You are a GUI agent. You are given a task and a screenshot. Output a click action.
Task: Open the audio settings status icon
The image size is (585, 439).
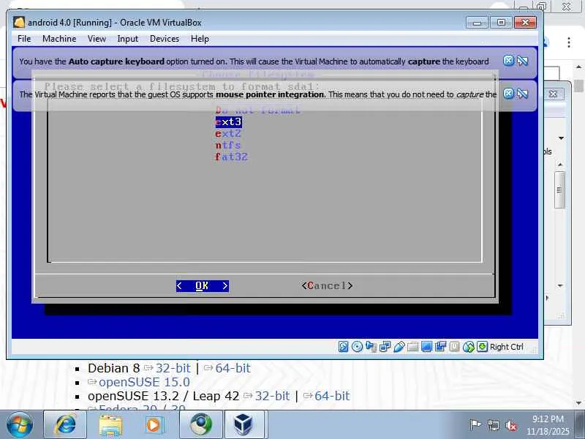(371, 347)
